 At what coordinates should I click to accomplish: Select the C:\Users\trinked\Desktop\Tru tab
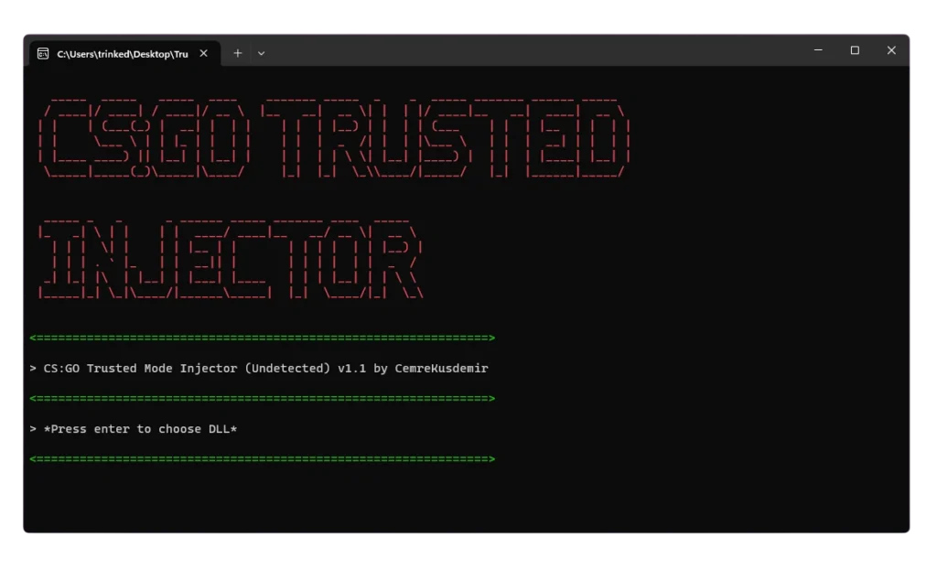(x=125, y=54)
